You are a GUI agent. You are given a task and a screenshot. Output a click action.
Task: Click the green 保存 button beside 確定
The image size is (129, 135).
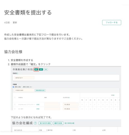[x=41, y=69]
